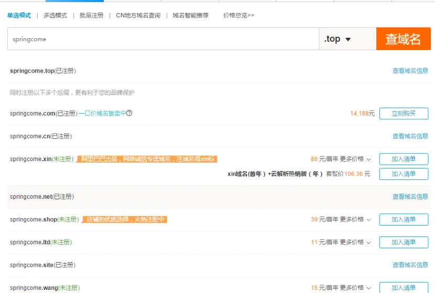Add springcome.ltd to list
The height and width of the screenshot is (293, 435).
(x=404, y=242)
